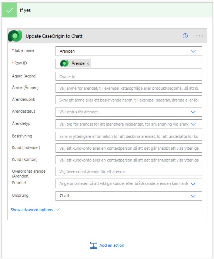This screenshot has height=259, width=214.
Task: Click the green checkmark If yes icon
Action: 9,10
